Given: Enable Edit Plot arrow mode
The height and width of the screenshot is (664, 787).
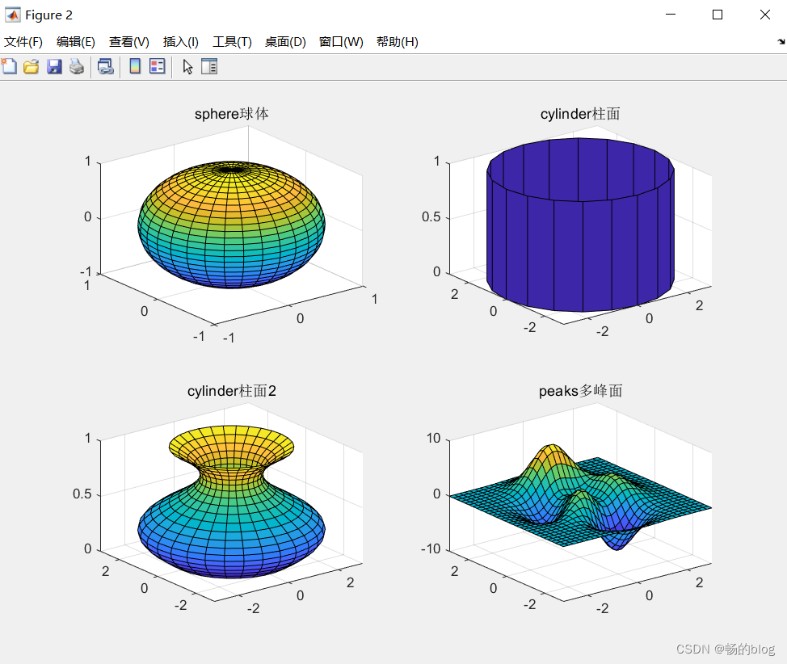Looking at the screenshot, I should click(187, 66).
